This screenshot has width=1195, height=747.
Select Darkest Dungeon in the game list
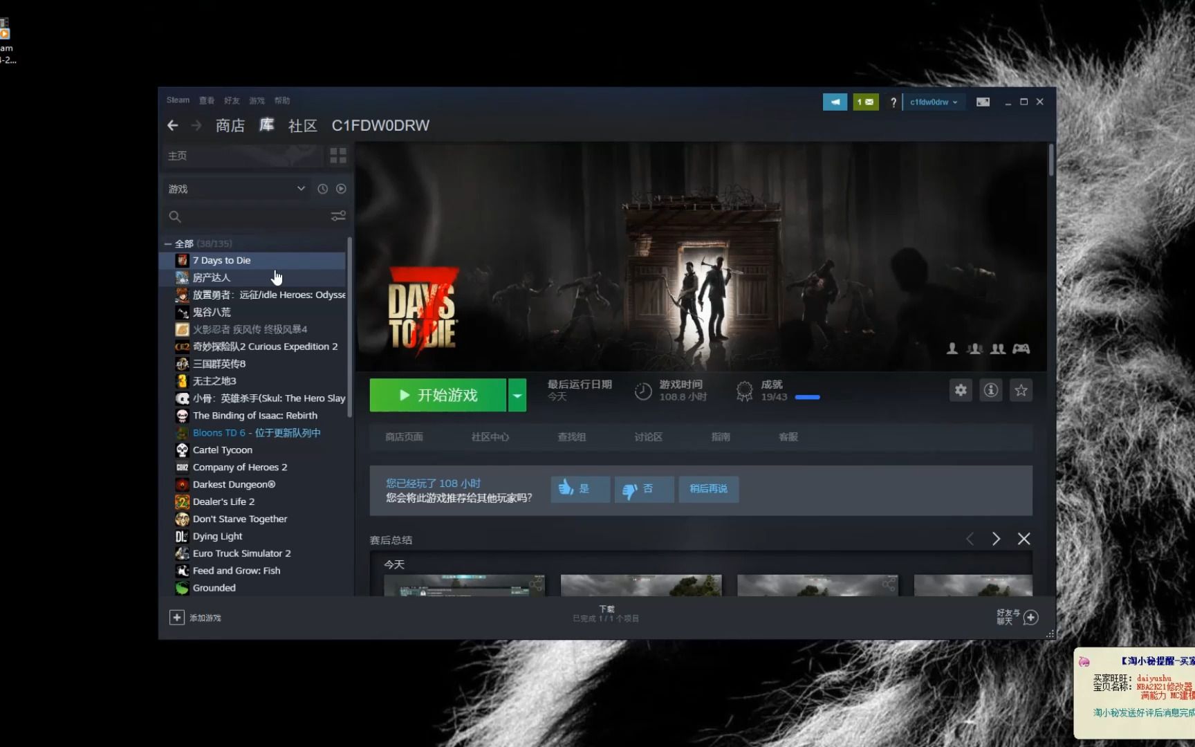(x=252, y=484)
